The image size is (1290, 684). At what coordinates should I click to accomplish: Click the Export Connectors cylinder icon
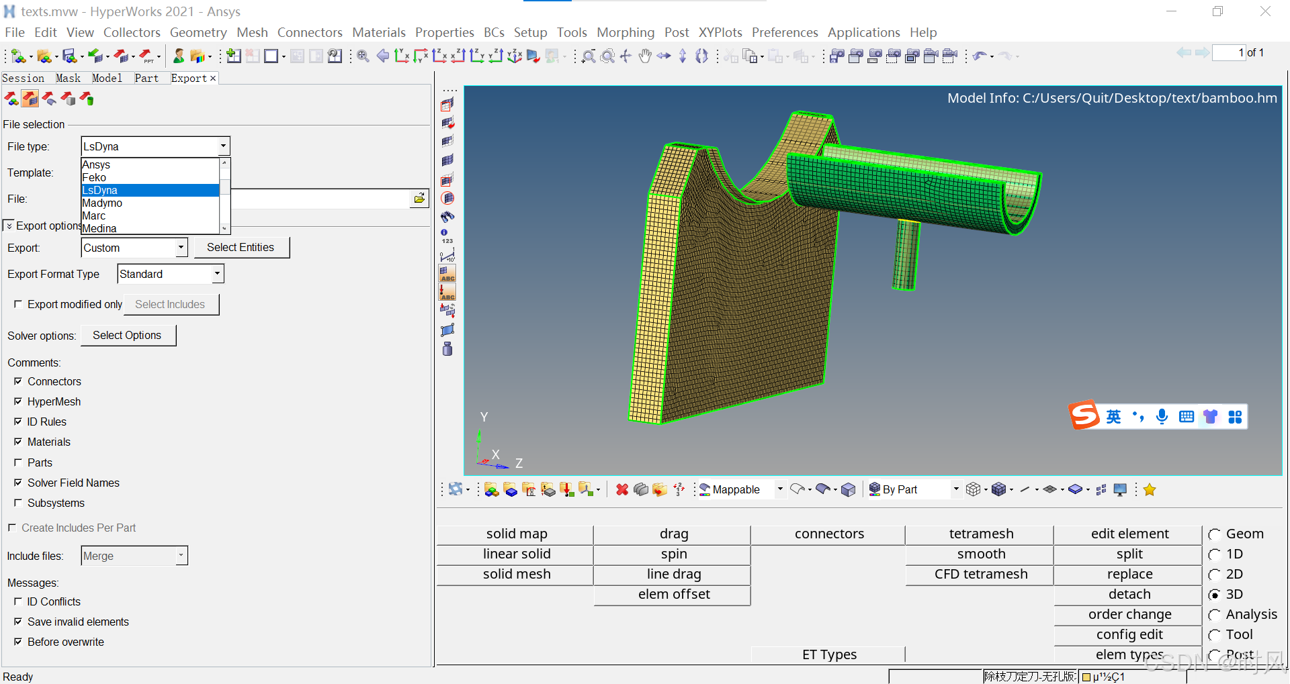pyautogui.click(x=87, y=99)
